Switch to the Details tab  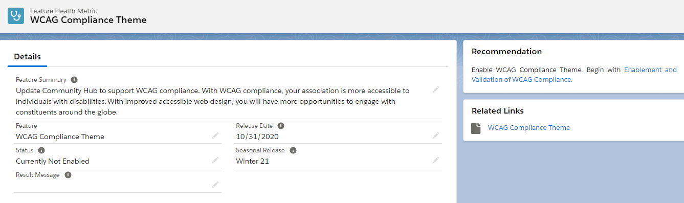pyautogui.click(x=28, y=57)
